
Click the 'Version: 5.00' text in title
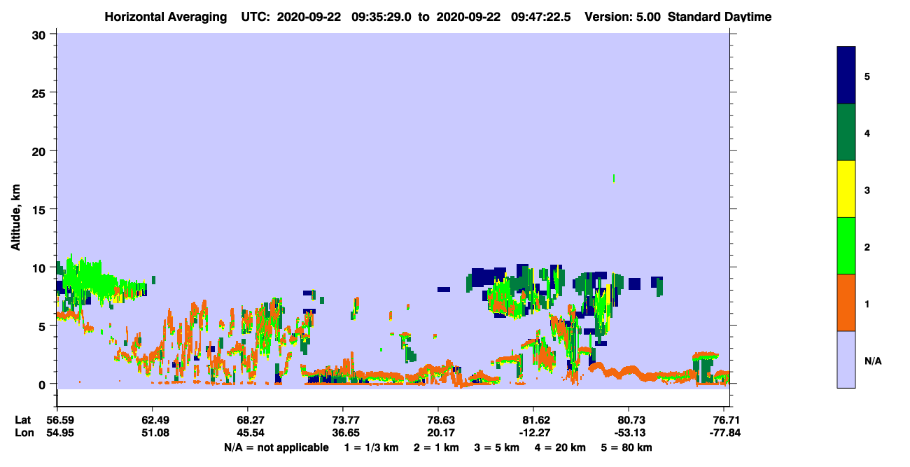[622, 17]
